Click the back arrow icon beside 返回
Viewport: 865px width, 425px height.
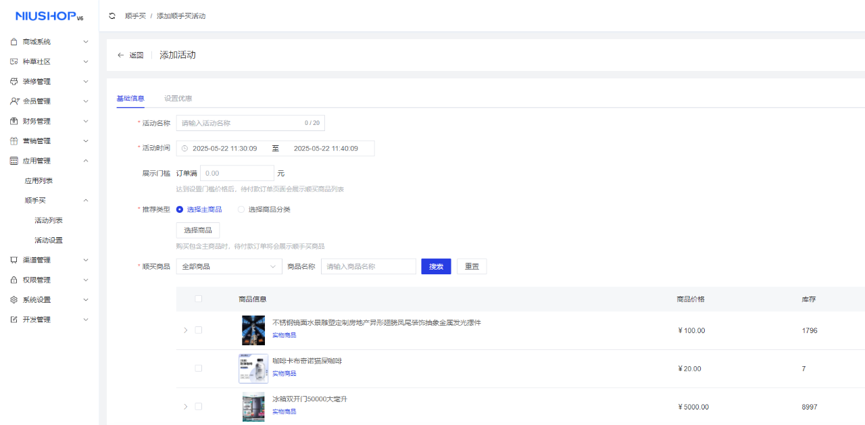[x=121, y=55]
